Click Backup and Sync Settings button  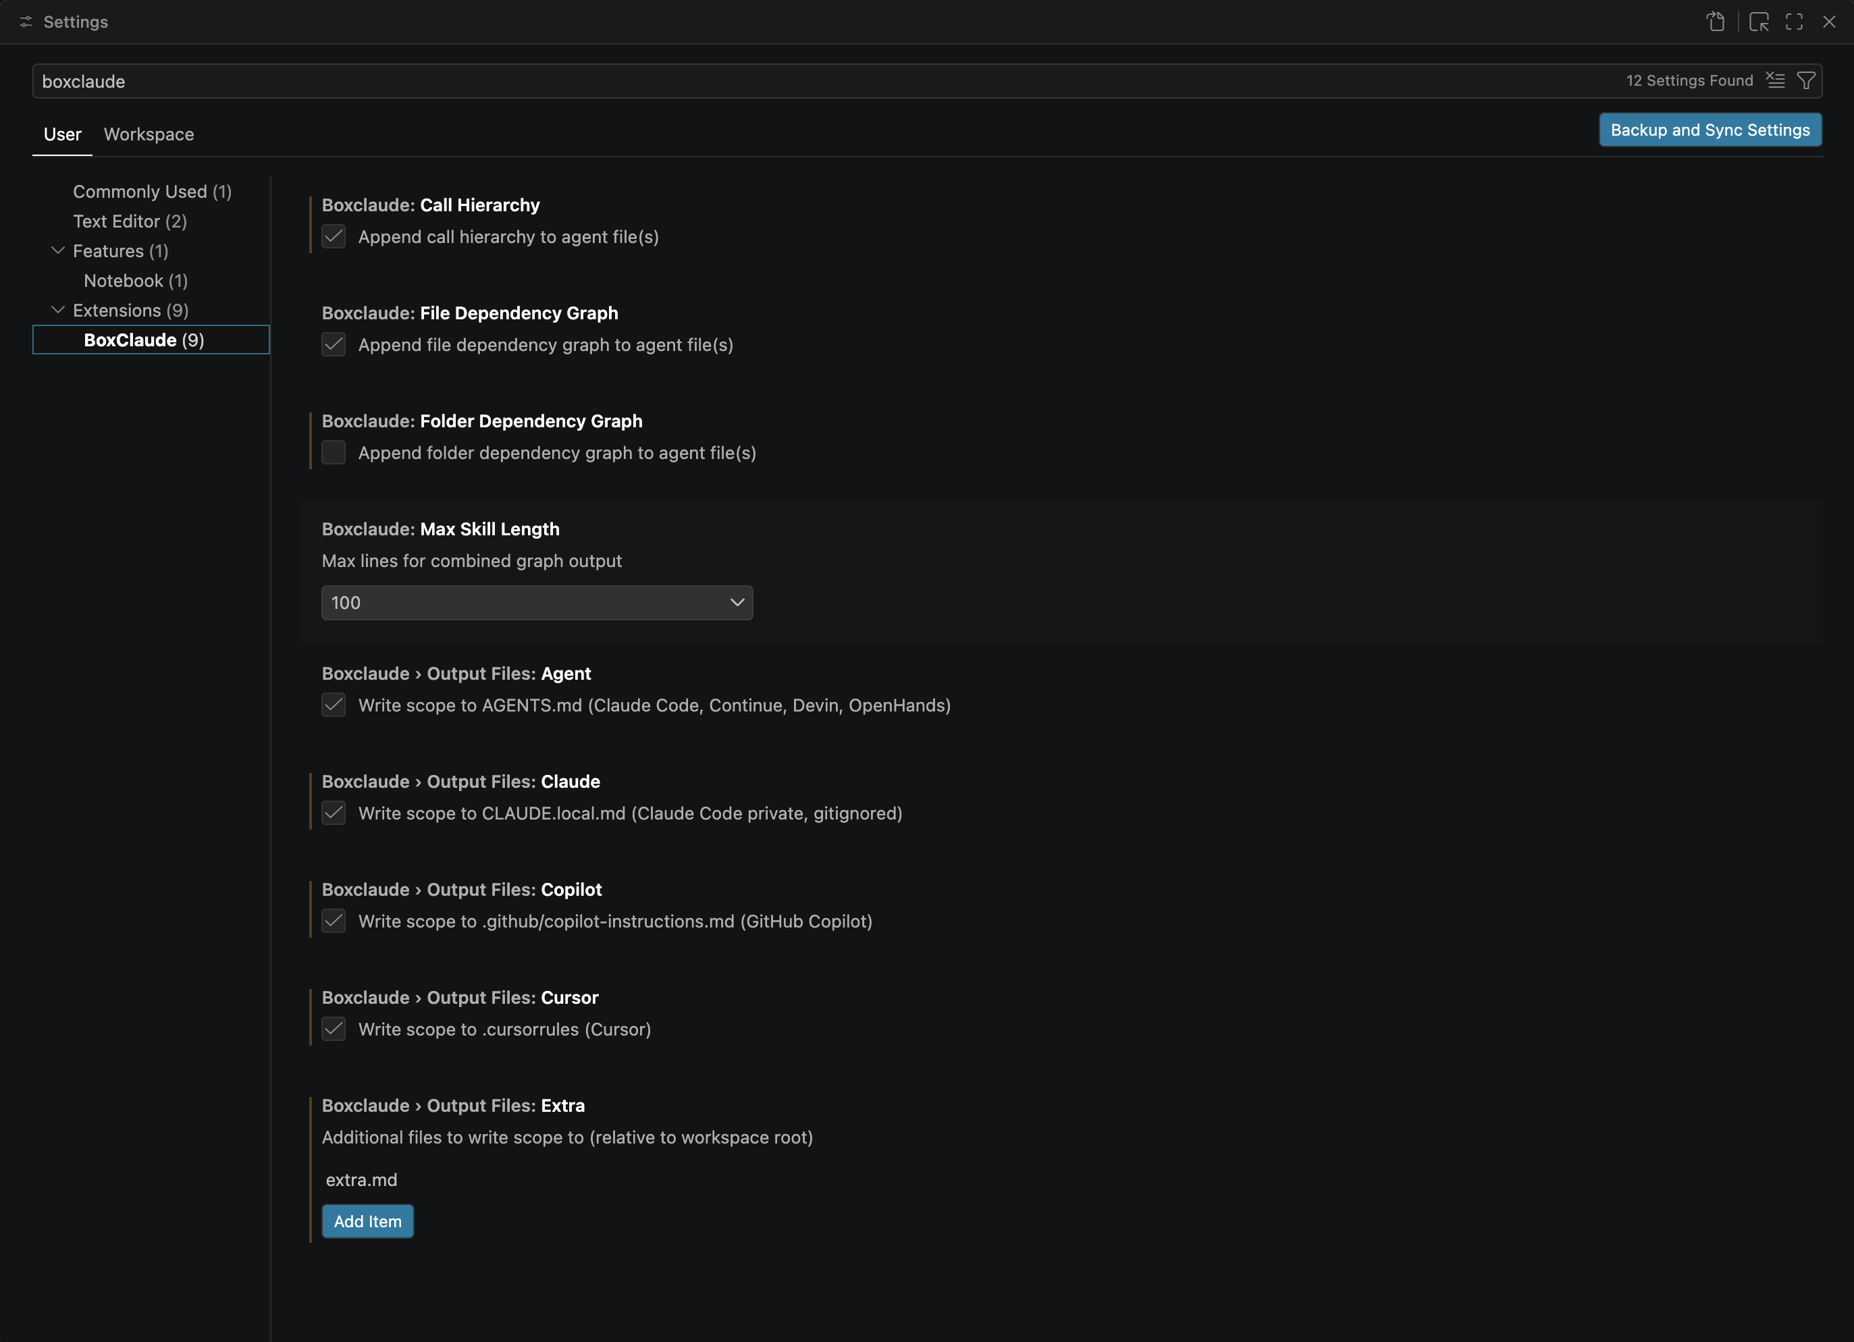1710,130
